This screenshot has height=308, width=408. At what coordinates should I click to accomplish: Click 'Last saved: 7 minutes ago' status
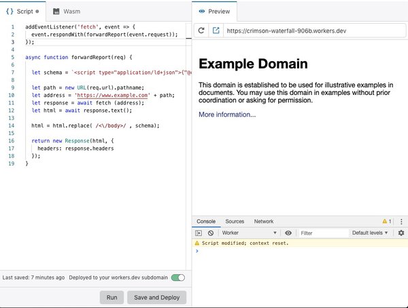33,277
